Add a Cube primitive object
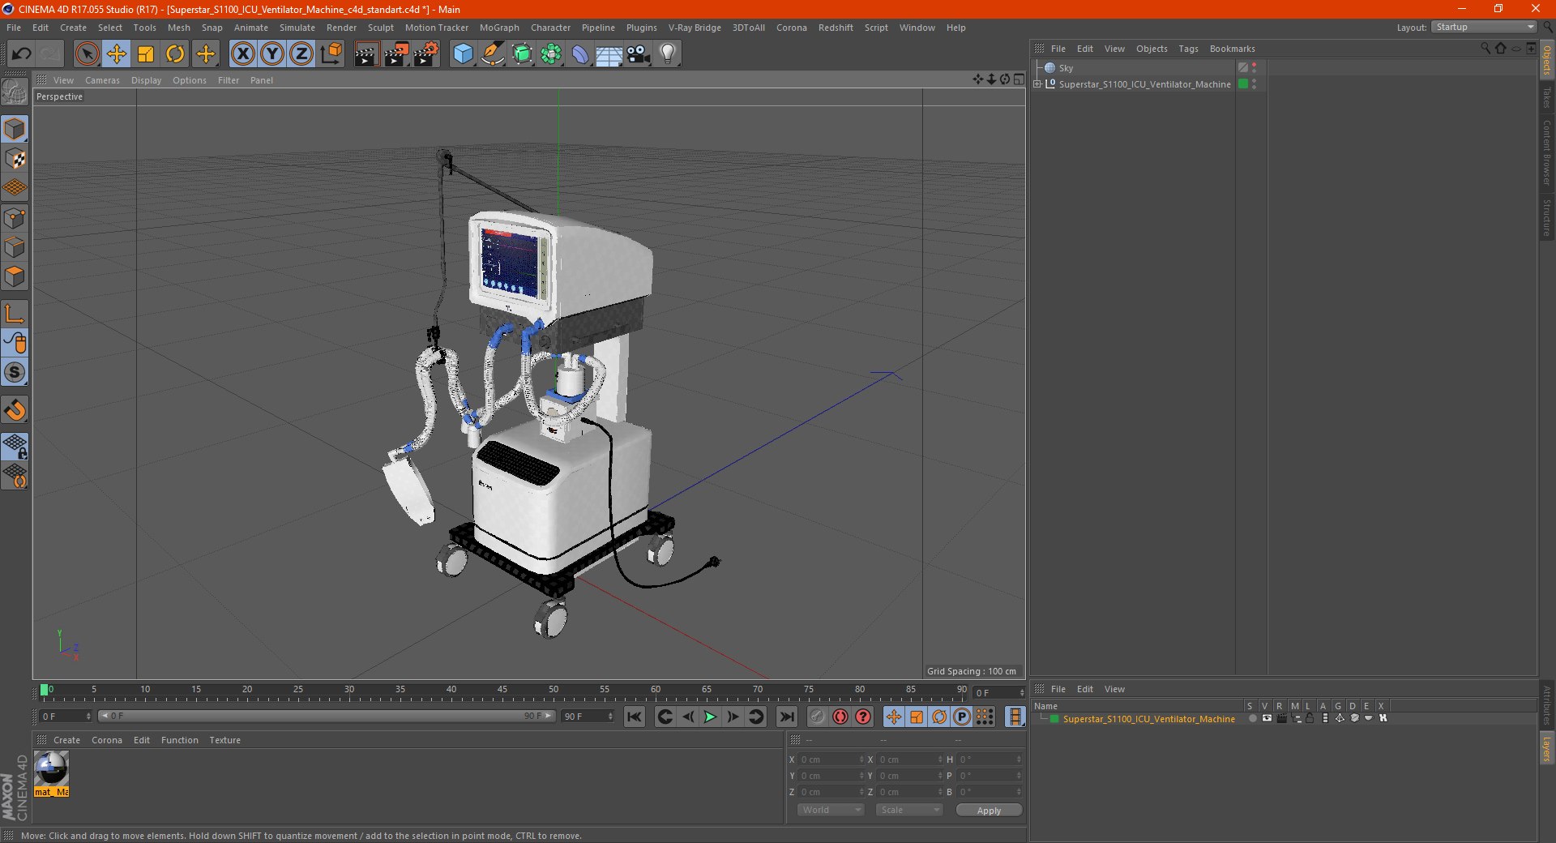The height and width of the screenshot is (843, 1556). (x=463, y=54)
